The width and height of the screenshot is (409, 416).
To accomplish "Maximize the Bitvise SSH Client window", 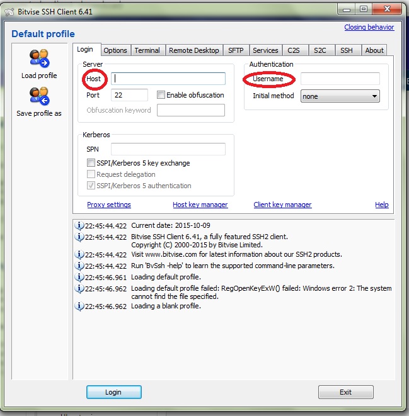I will pos(364,10).
